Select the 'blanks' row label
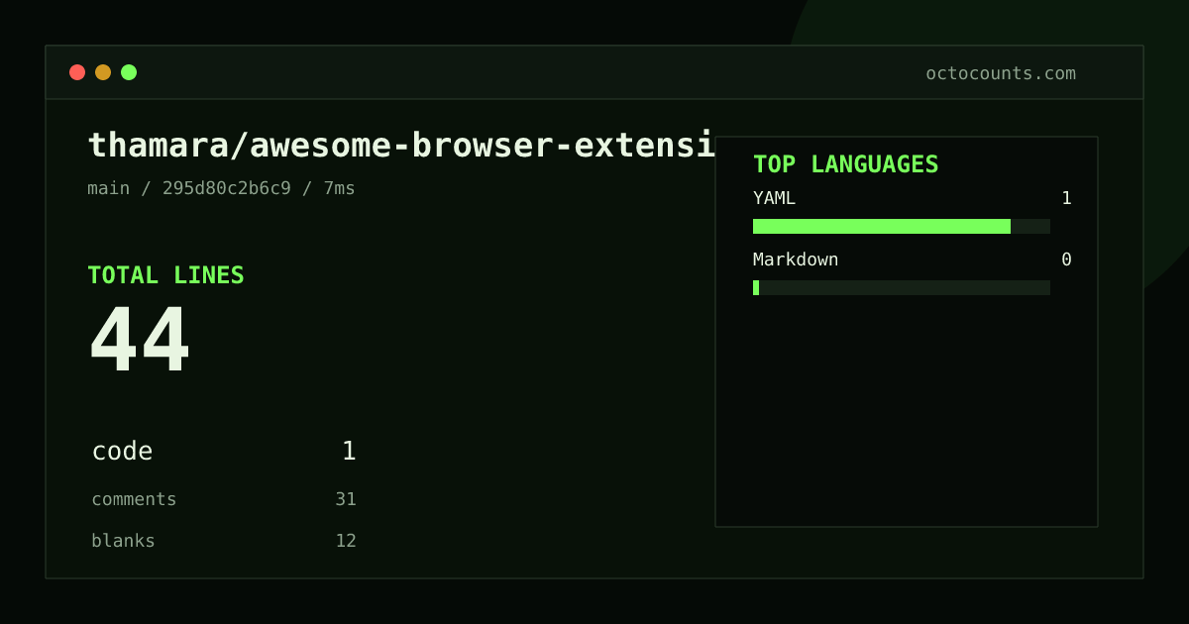This screenshot has width=1189, height=624. point(123,541)
